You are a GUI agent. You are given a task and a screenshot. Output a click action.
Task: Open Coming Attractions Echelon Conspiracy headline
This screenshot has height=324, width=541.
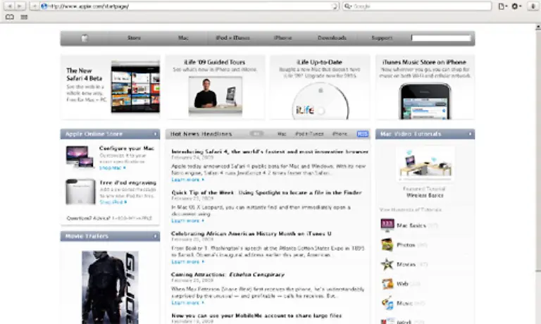click(x=228, y=275)
